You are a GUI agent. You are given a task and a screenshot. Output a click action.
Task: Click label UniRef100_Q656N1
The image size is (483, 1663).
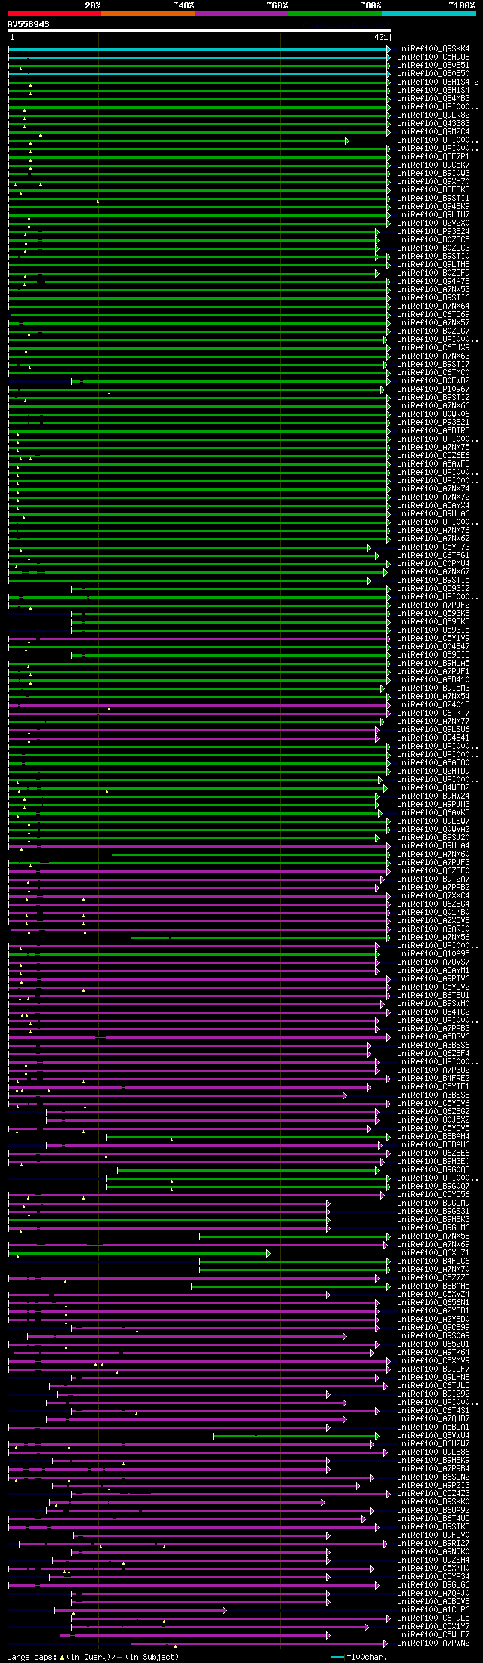click(433, 1302)
